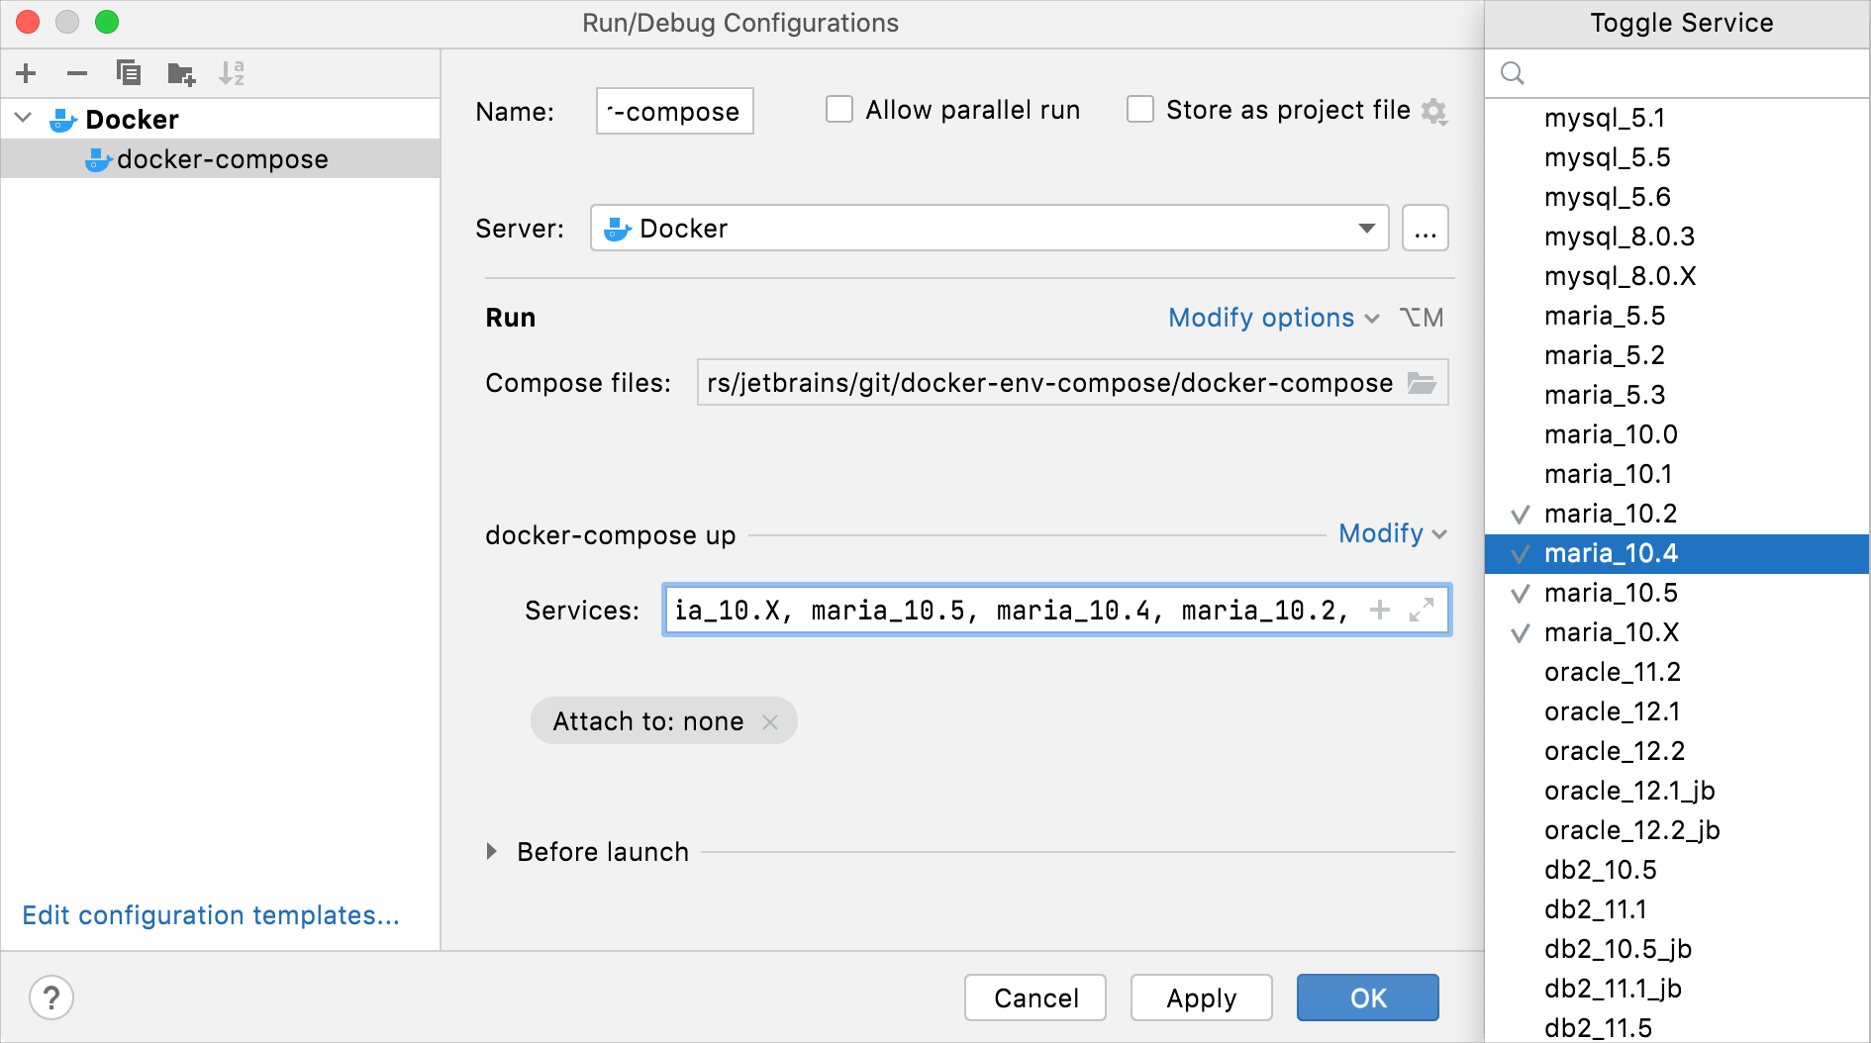Enable Allow parallel run checkbox
1871x1043 pixels.
click(x=839, y=110)
